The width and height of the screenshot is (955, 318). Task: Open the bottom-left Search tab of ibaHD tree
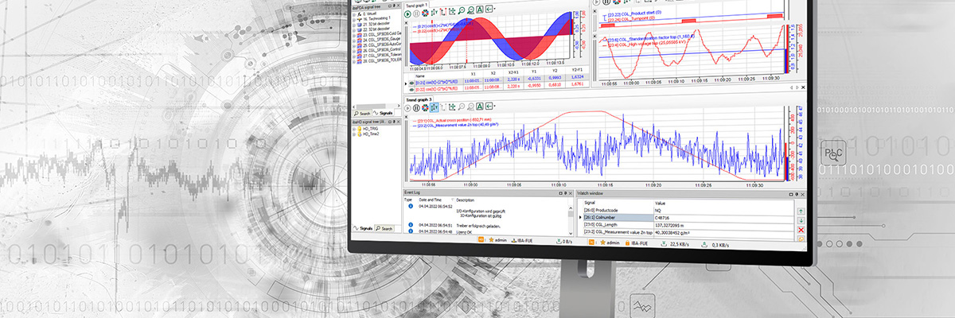(x=384, y=228)
